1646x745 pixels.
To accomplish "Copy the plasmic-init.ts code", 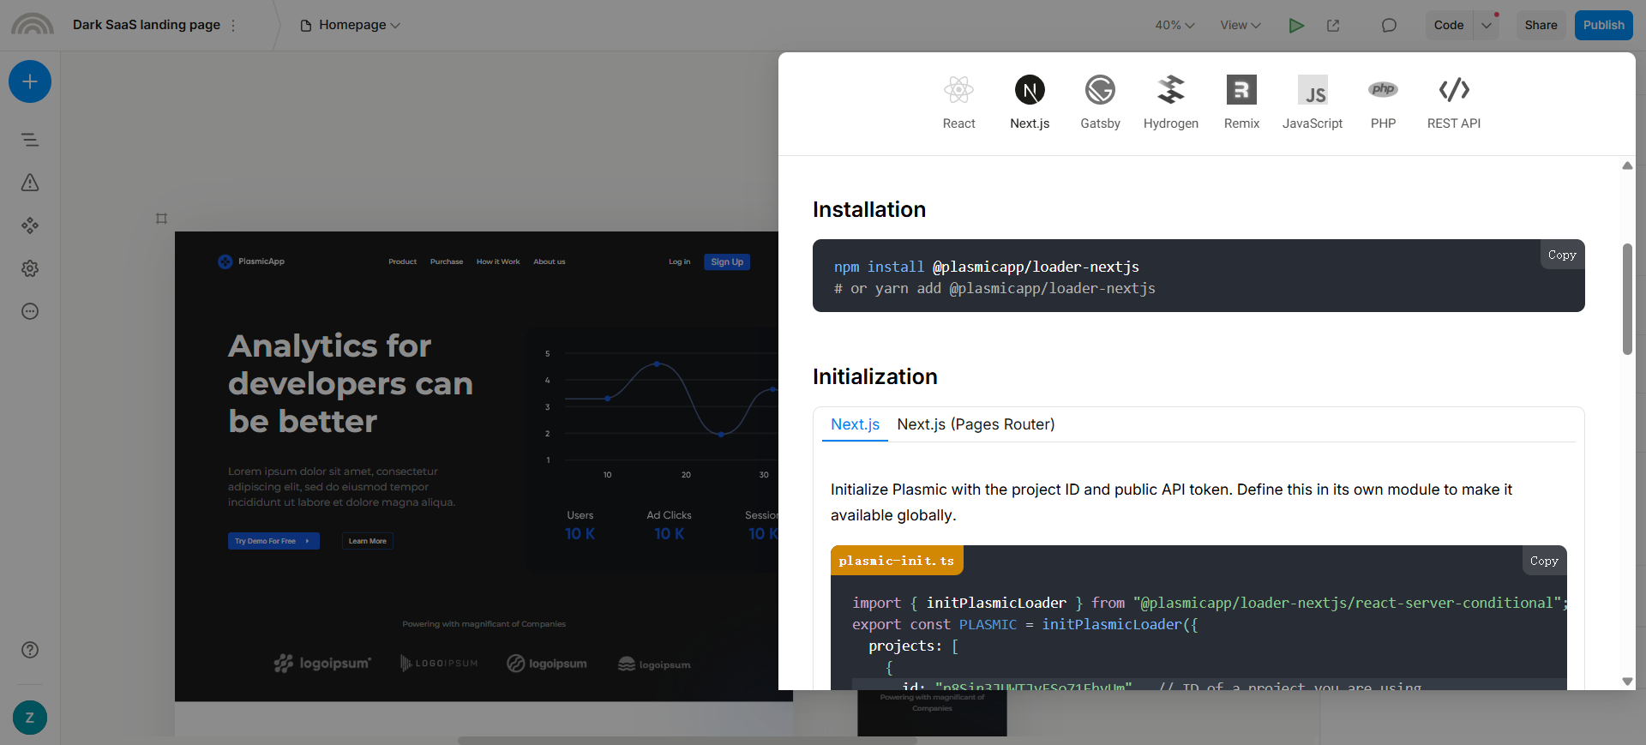I will [x=1544, y=561].
